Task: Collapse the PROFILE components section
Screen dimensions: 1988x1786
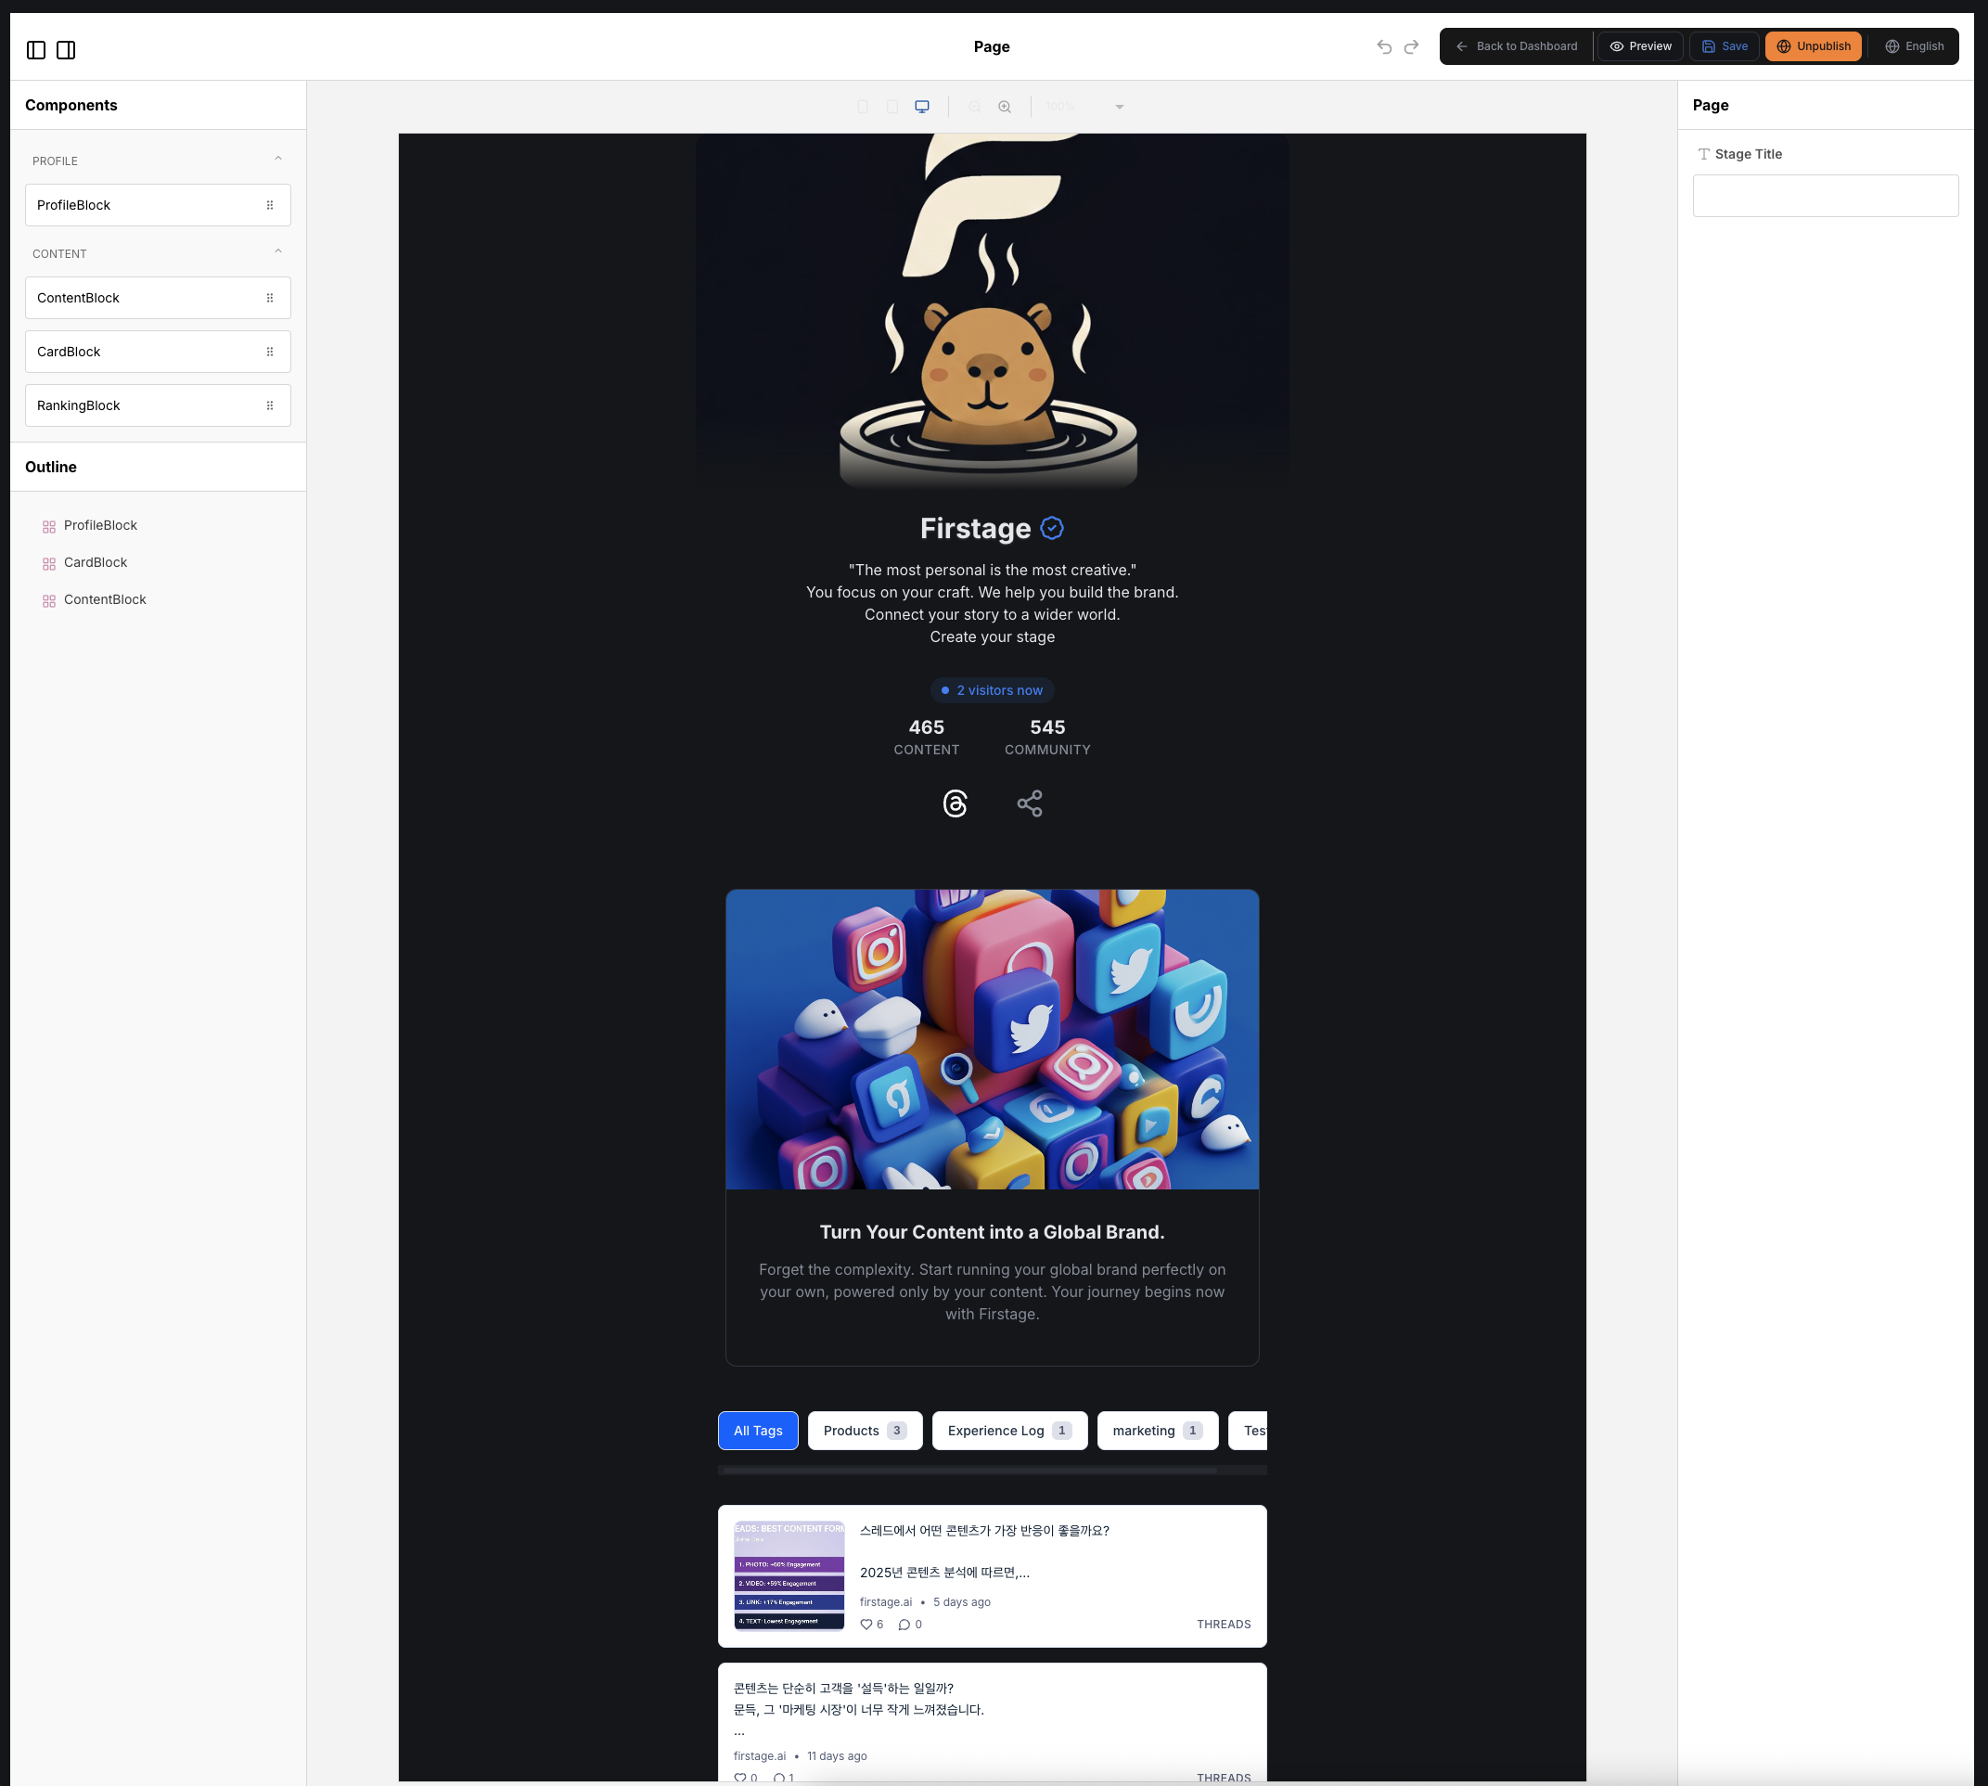Action: coord(277,159)
